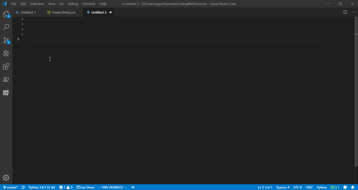Click Ln 5, Col 1 position indicator

(265, 187)
